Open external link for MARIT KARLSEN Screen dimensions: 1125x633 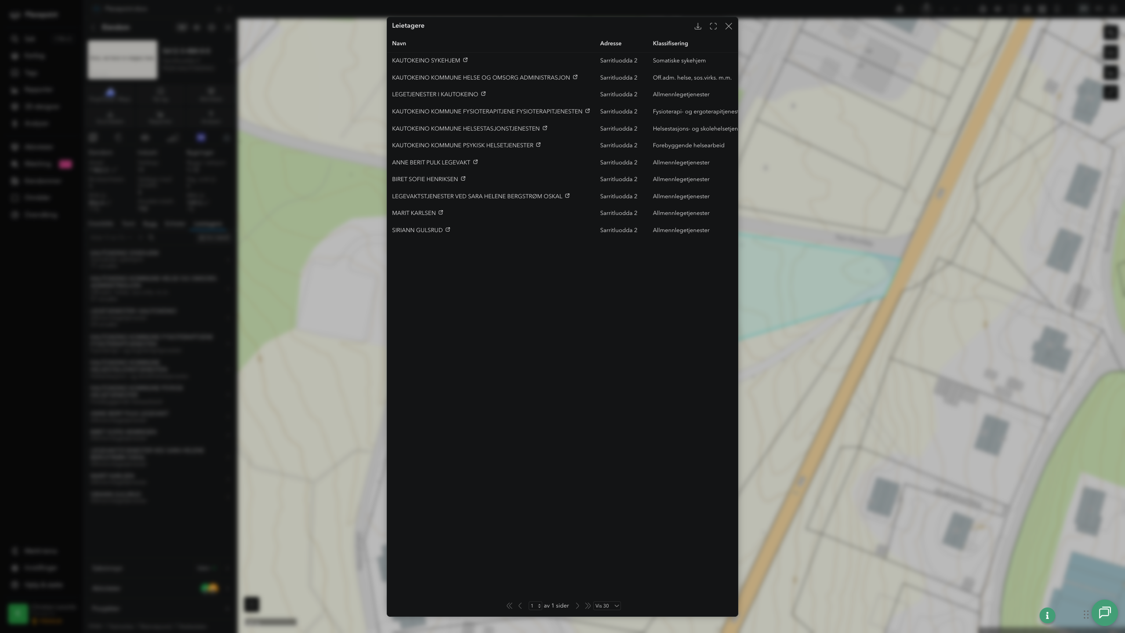(x=441, y=212)
